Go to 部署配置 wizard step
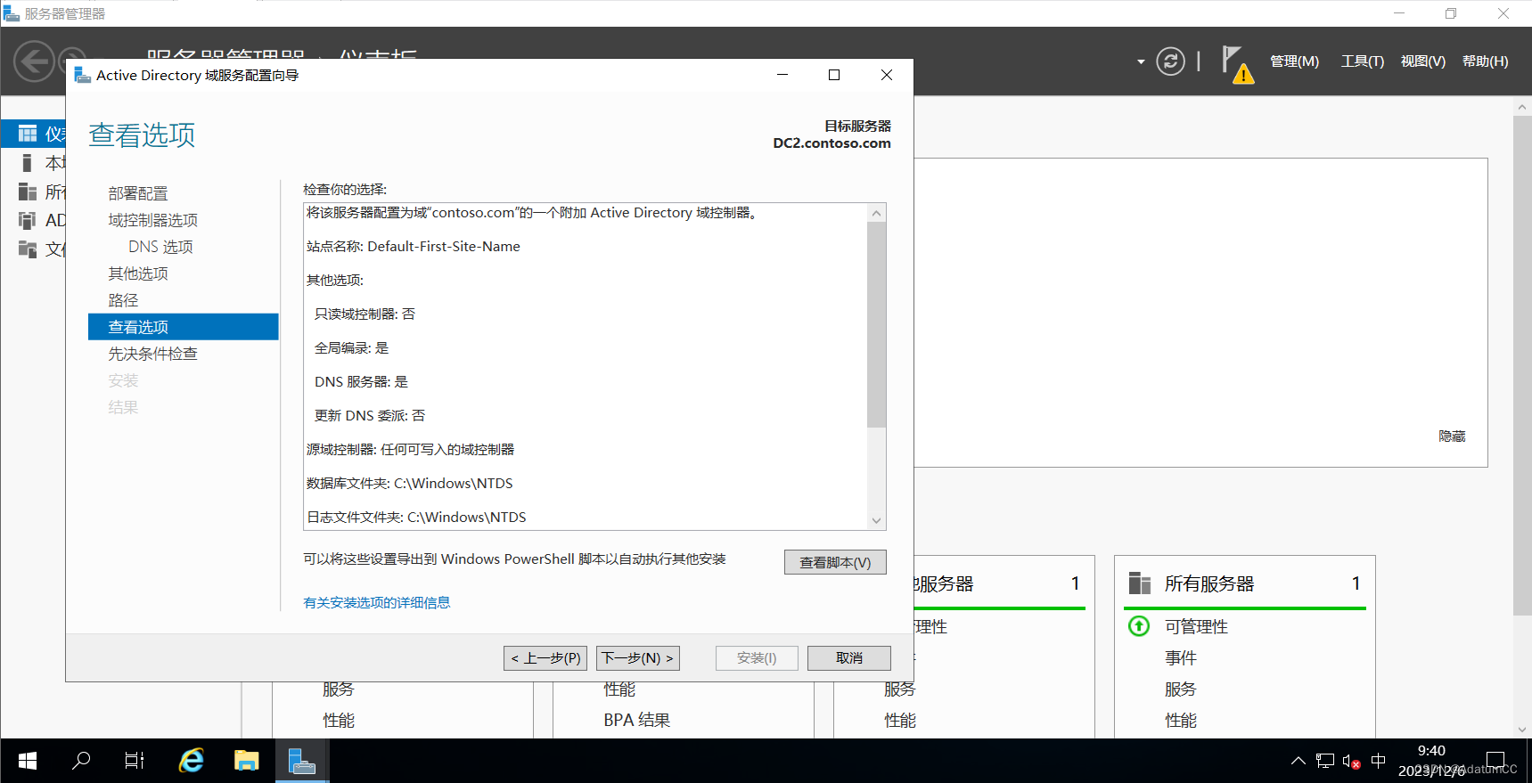Viewport: 1532px width, 783px height. click(138, 193)
